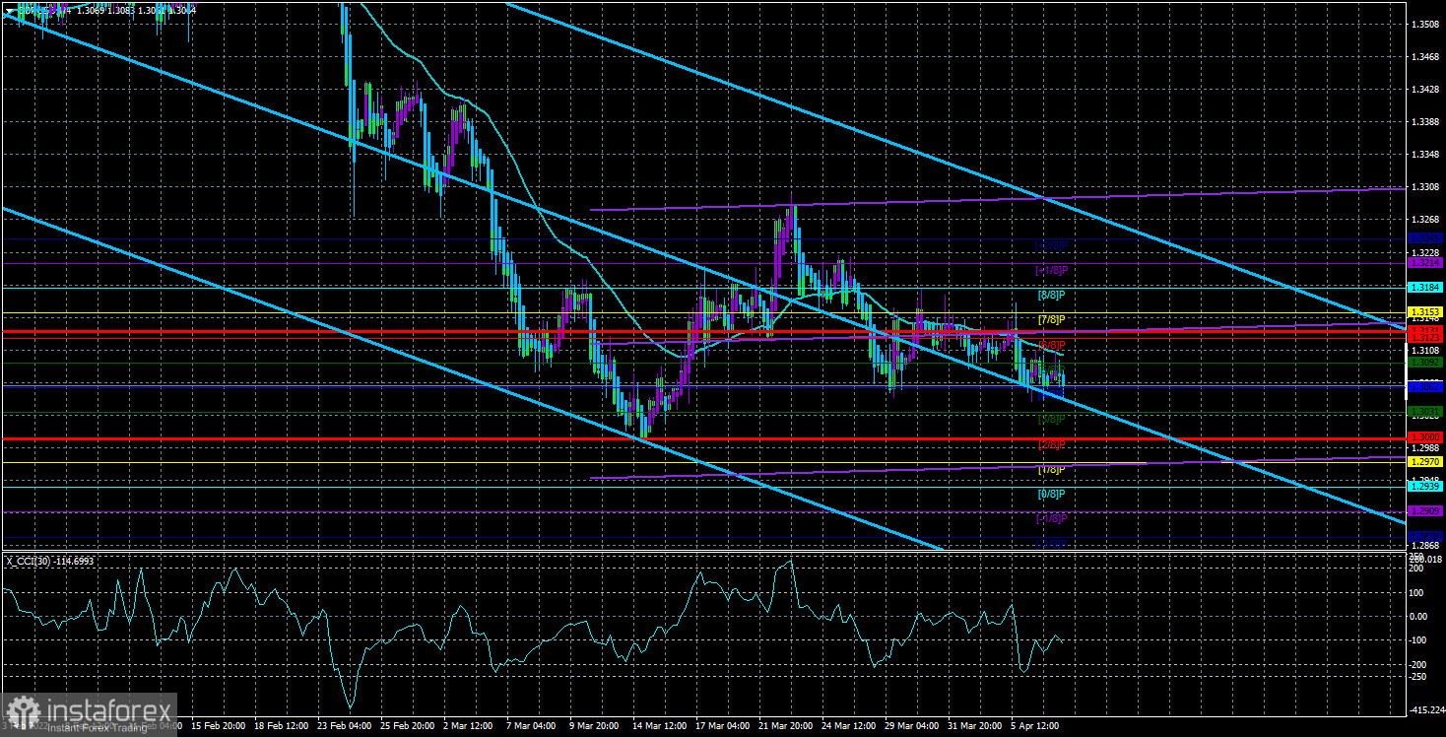Click the 1.2939 cyan price label
Screen dimensions: 1446x737
coord(1425,487)
